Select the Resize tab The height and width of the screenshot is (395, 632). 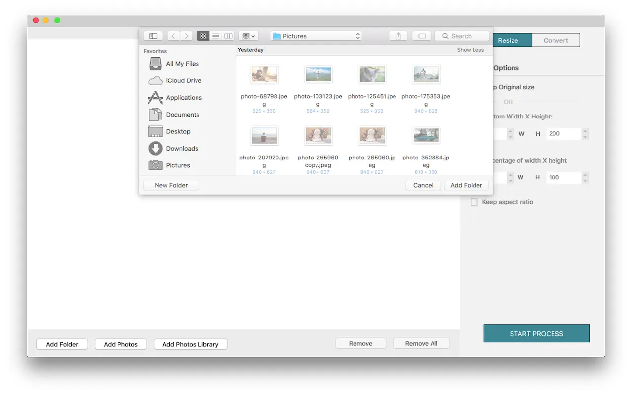tap(508, 40)
